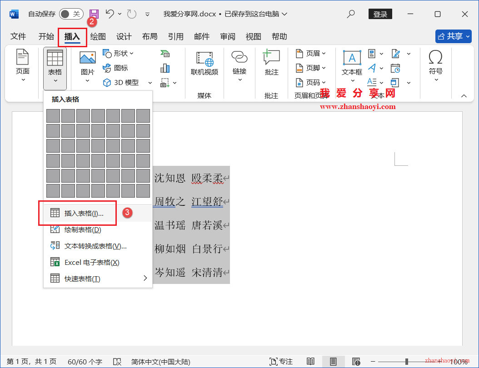
Task: Open the 页面 pages button
Action: [23, 65]
